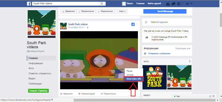Toggle Like with the top Нравится button
222x102 pixels.
tap(68, 11)
